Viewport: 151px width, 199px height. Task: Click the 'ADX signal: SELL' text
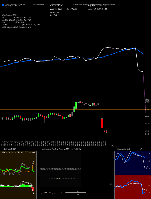10,27
